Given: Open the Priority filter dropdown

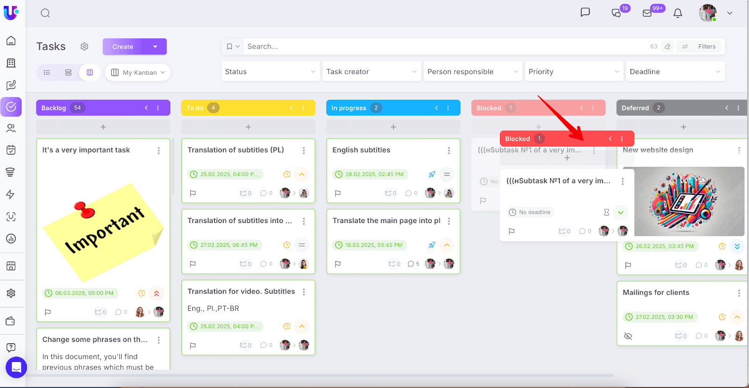Looking at the screenshot, I should coord(573,72).
